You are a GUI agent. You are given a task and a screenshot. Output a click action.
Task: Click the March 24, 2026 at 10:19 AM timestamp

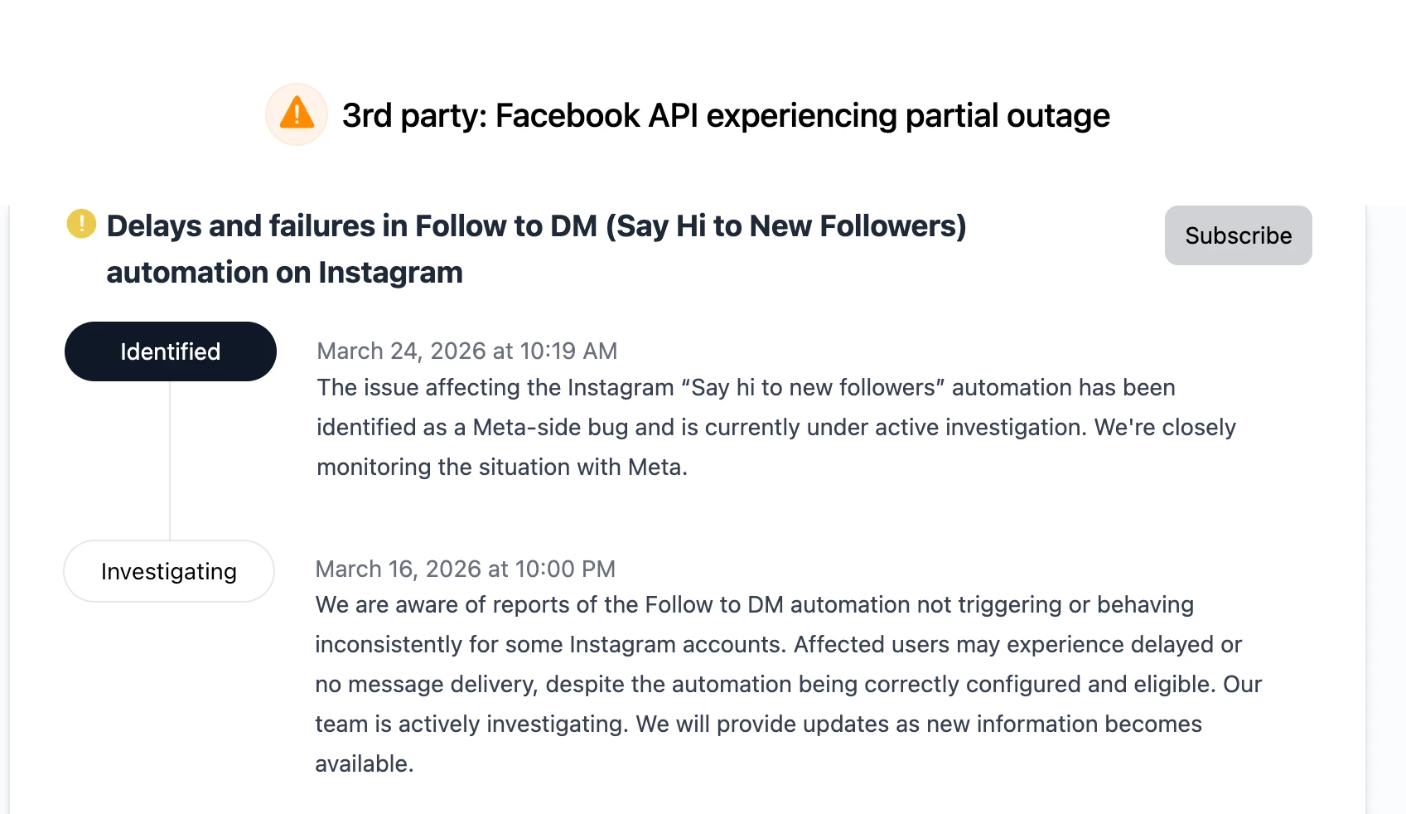(x=466, y=351)
